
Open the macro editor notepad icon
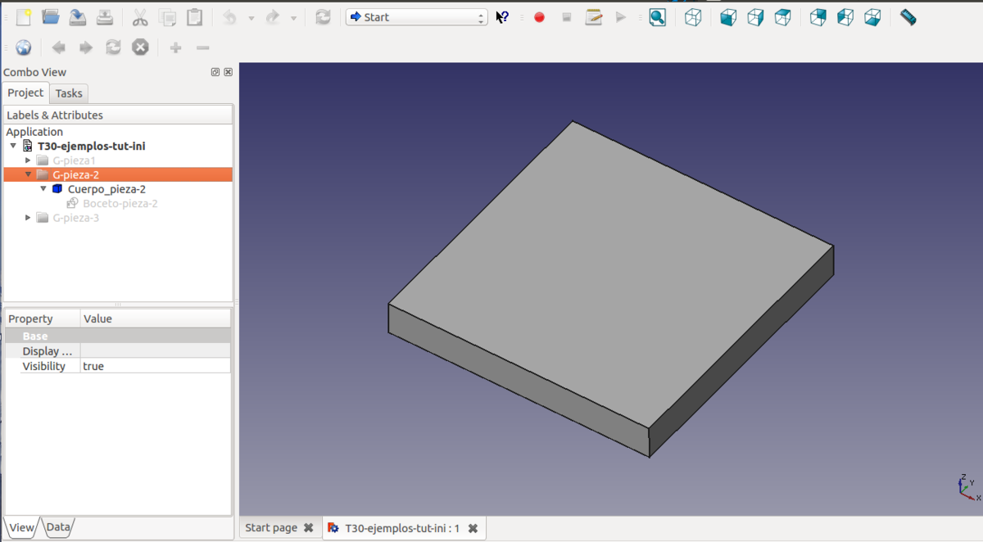(594, 17)
